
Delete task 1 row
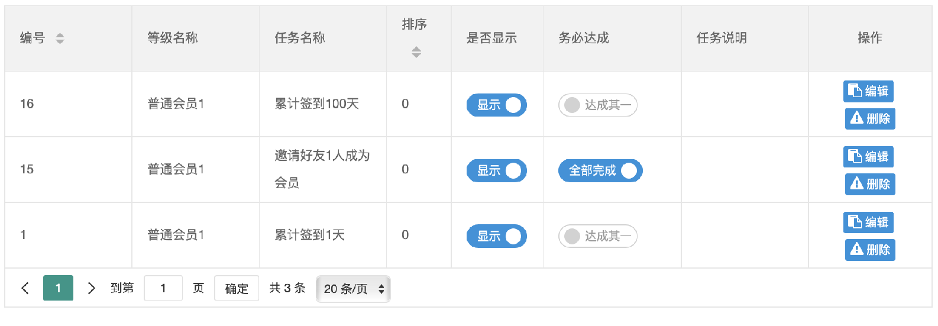[870, 250]
